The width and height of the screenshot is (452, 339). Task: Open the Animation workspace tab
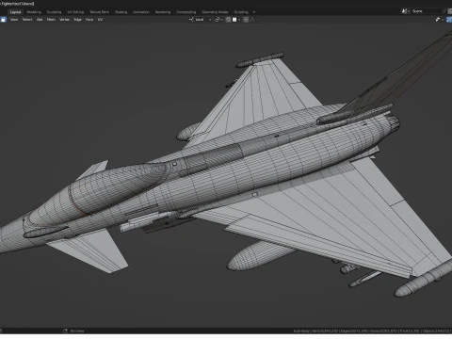click(141, 12)
